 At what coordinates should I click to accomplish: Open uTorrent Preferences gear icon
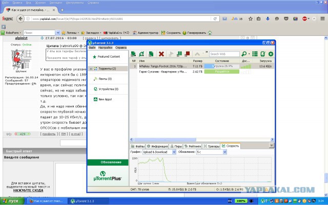click(x=271, y=54)
